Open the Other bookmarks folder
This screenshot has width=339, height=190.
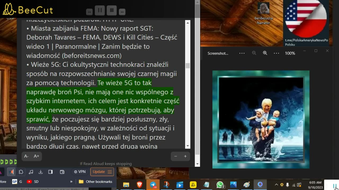[96, 182]
